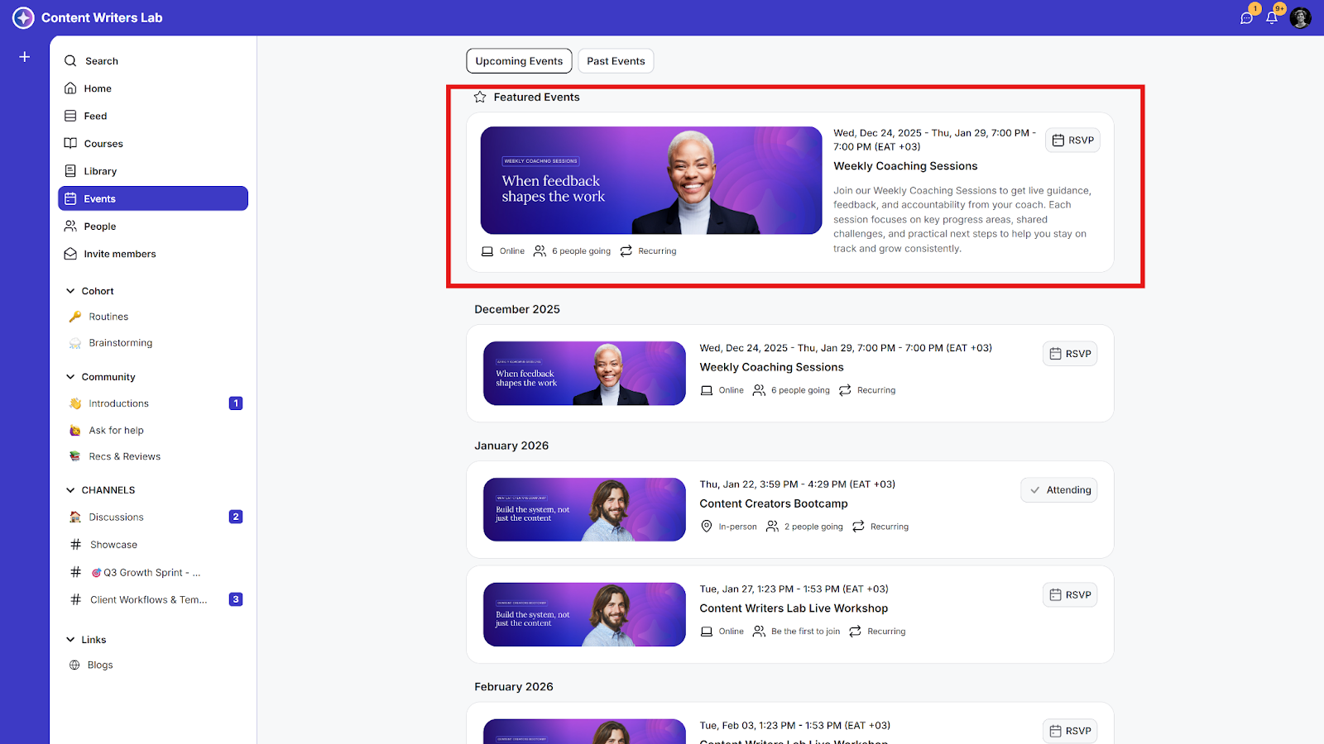Click '2 people going' on Bootcamp event
The height and width of the screenshot is (744, 1324).
[x=813, y=527]
